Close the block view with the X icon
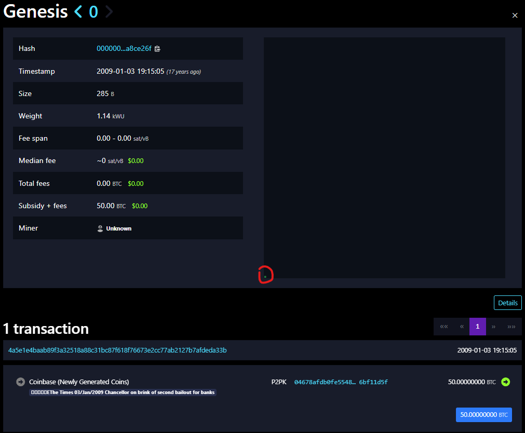525x433 pixels. pyautogui.click(x=515, y=15)
